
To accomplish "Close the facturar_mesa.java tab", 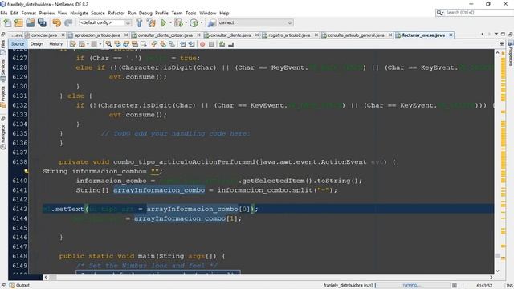I will coord(451,35).
